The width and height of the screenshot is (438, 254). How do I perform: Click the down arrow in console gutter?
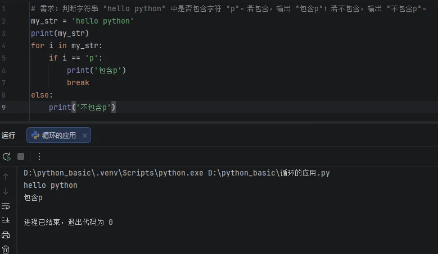[6, 191]
